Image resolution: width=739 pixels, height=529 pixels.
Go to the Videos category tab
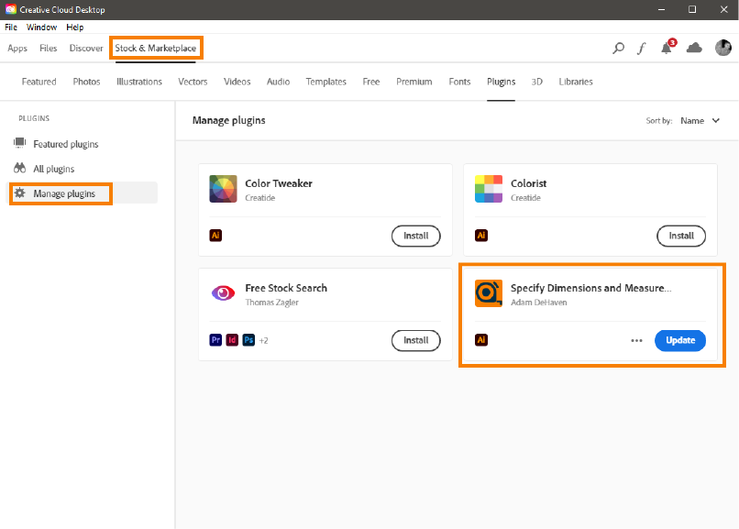coord(237,82)
